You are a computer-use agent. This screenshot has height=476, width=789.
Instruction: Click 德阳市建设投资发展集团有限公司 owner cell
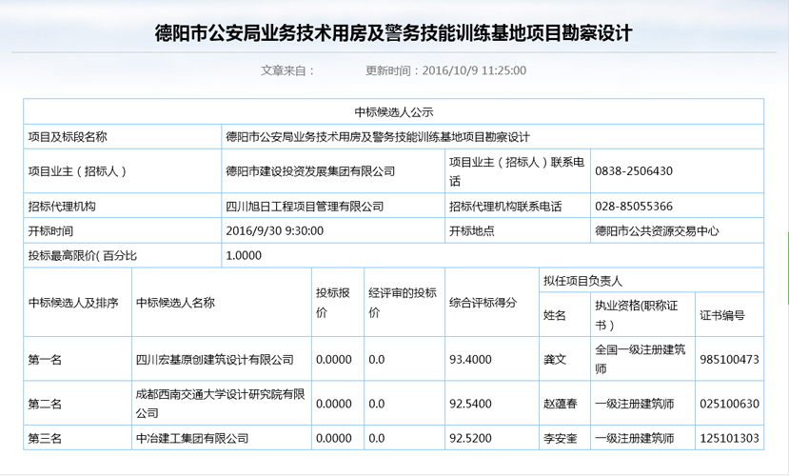[x=310, y=171]
